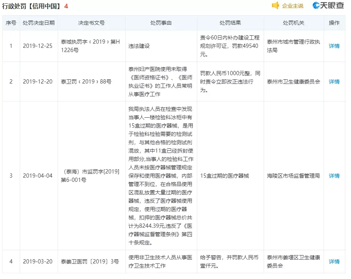Click the 处罚事由 column header
351x279 pixels.
[x=161, y=23]
